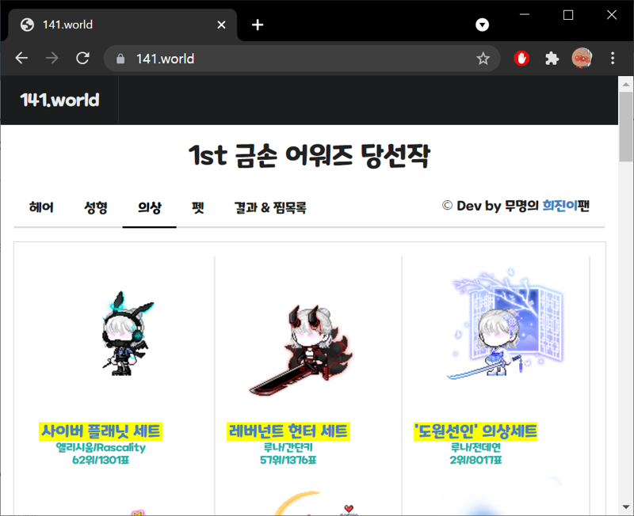634x516 pixels.
Task: Open the Extensions puzzle icon
Action: click(552, 59)
